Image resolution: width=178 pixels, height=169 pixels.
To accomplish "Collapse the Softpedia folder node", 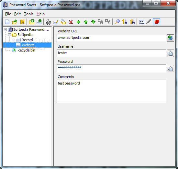I will point(9,35).
